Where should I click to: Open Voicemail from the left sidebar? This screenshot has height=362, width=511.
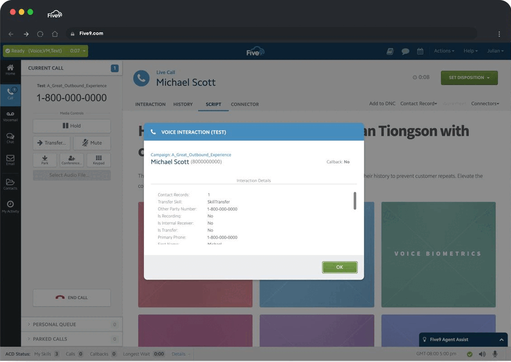10,116
